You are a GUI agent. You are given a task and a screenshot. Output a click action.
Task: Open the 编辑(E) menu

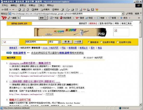(14, 5)
